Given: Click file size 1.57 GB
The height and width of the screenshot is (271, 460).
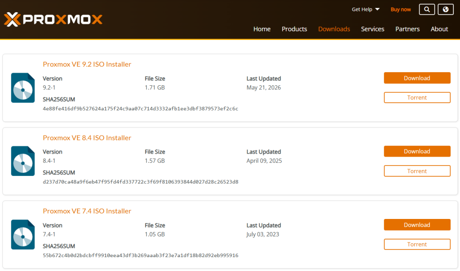Looking at the screenshot, I should tap(155, 161).
